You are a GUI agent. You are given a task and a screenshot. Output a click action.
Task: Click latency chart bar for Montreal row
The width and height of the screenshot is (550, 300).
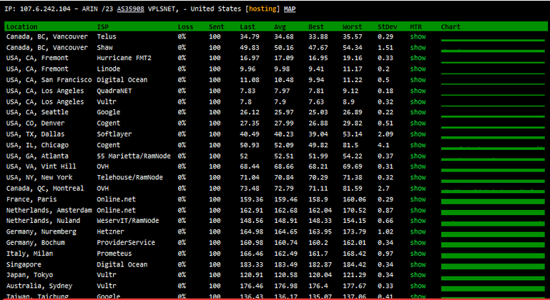point(493,191)
